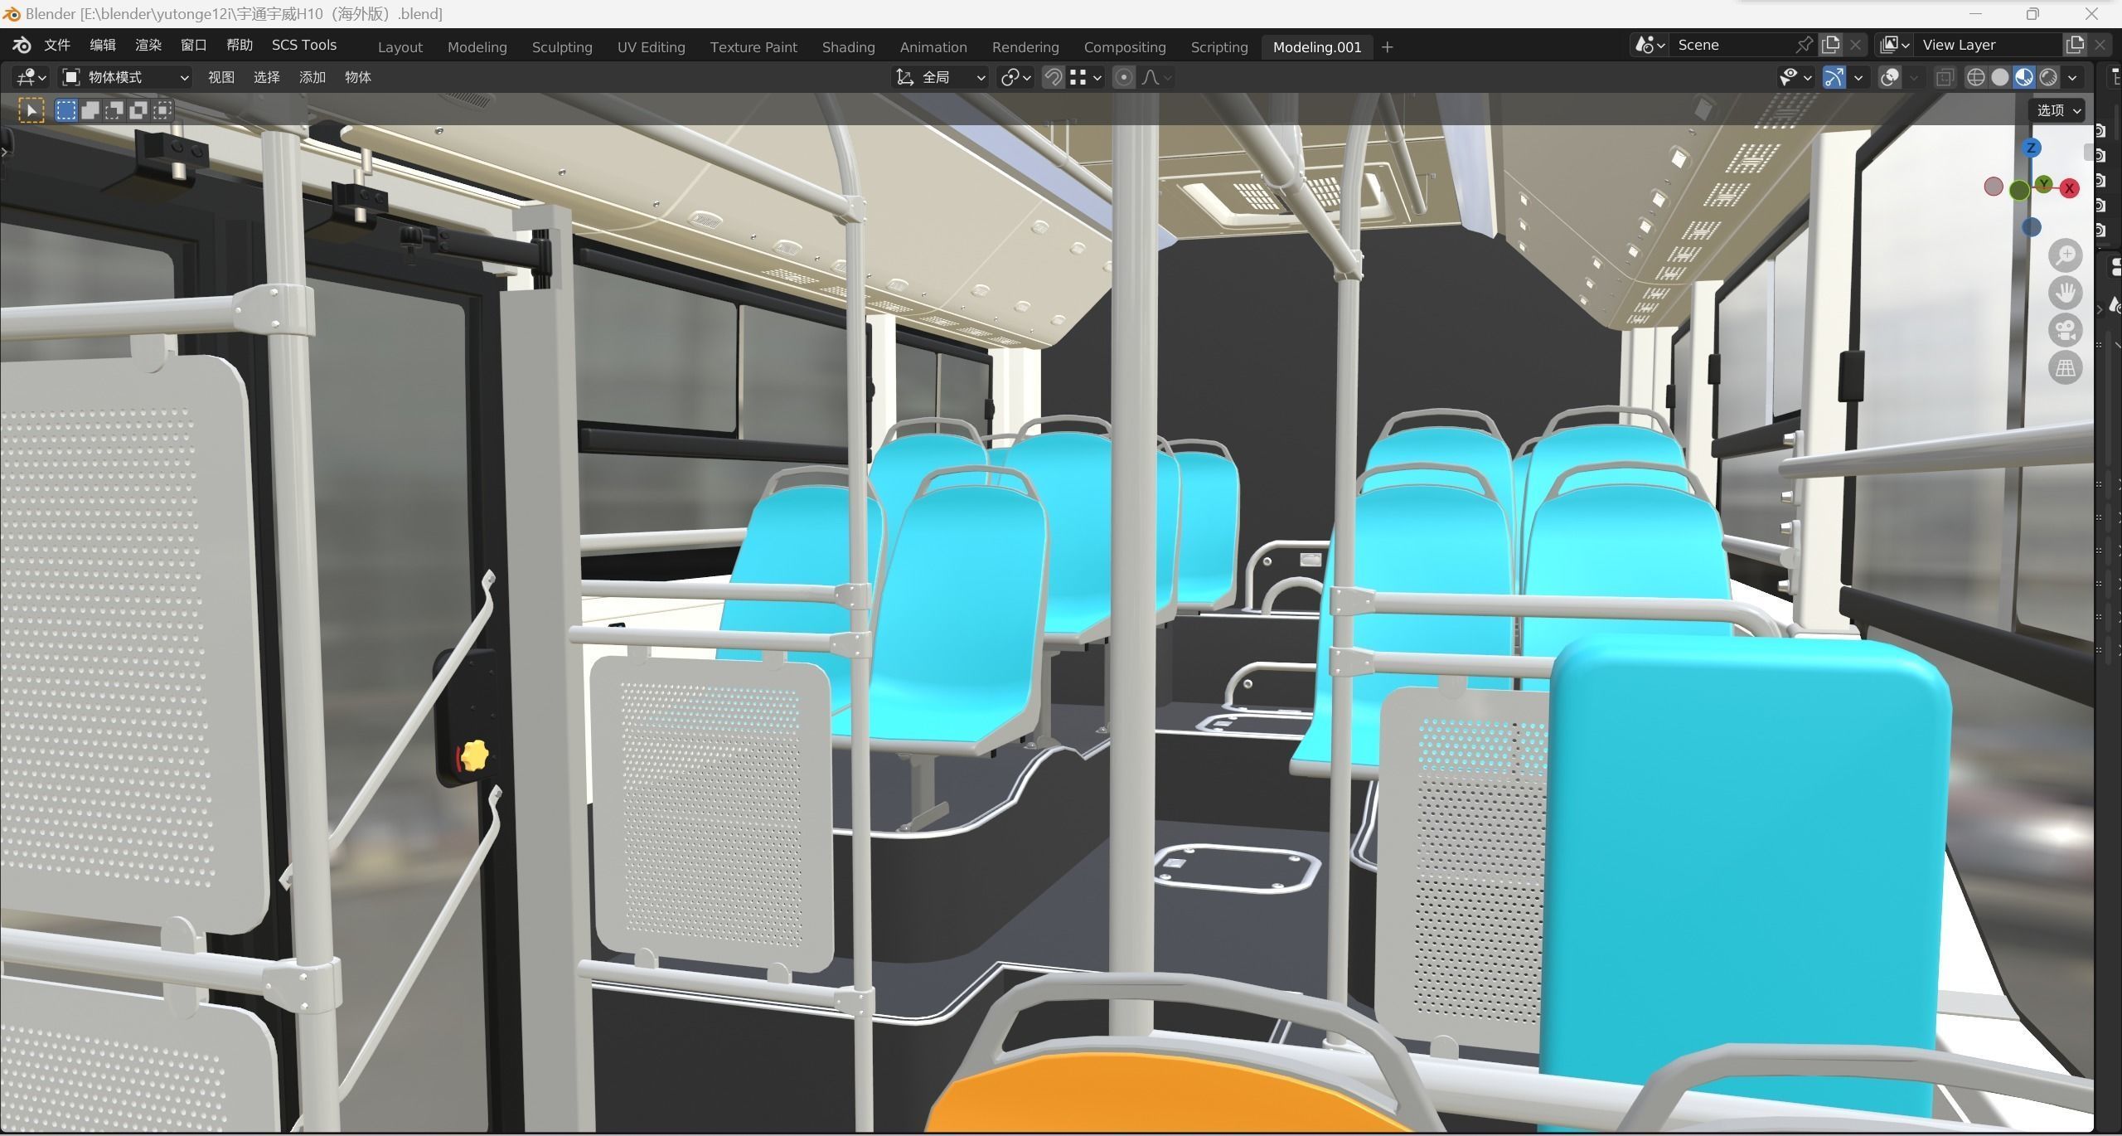Browse scenes with the scene icon dropdown
Screen dimensions: 2122x1136
click(1650, 45)
